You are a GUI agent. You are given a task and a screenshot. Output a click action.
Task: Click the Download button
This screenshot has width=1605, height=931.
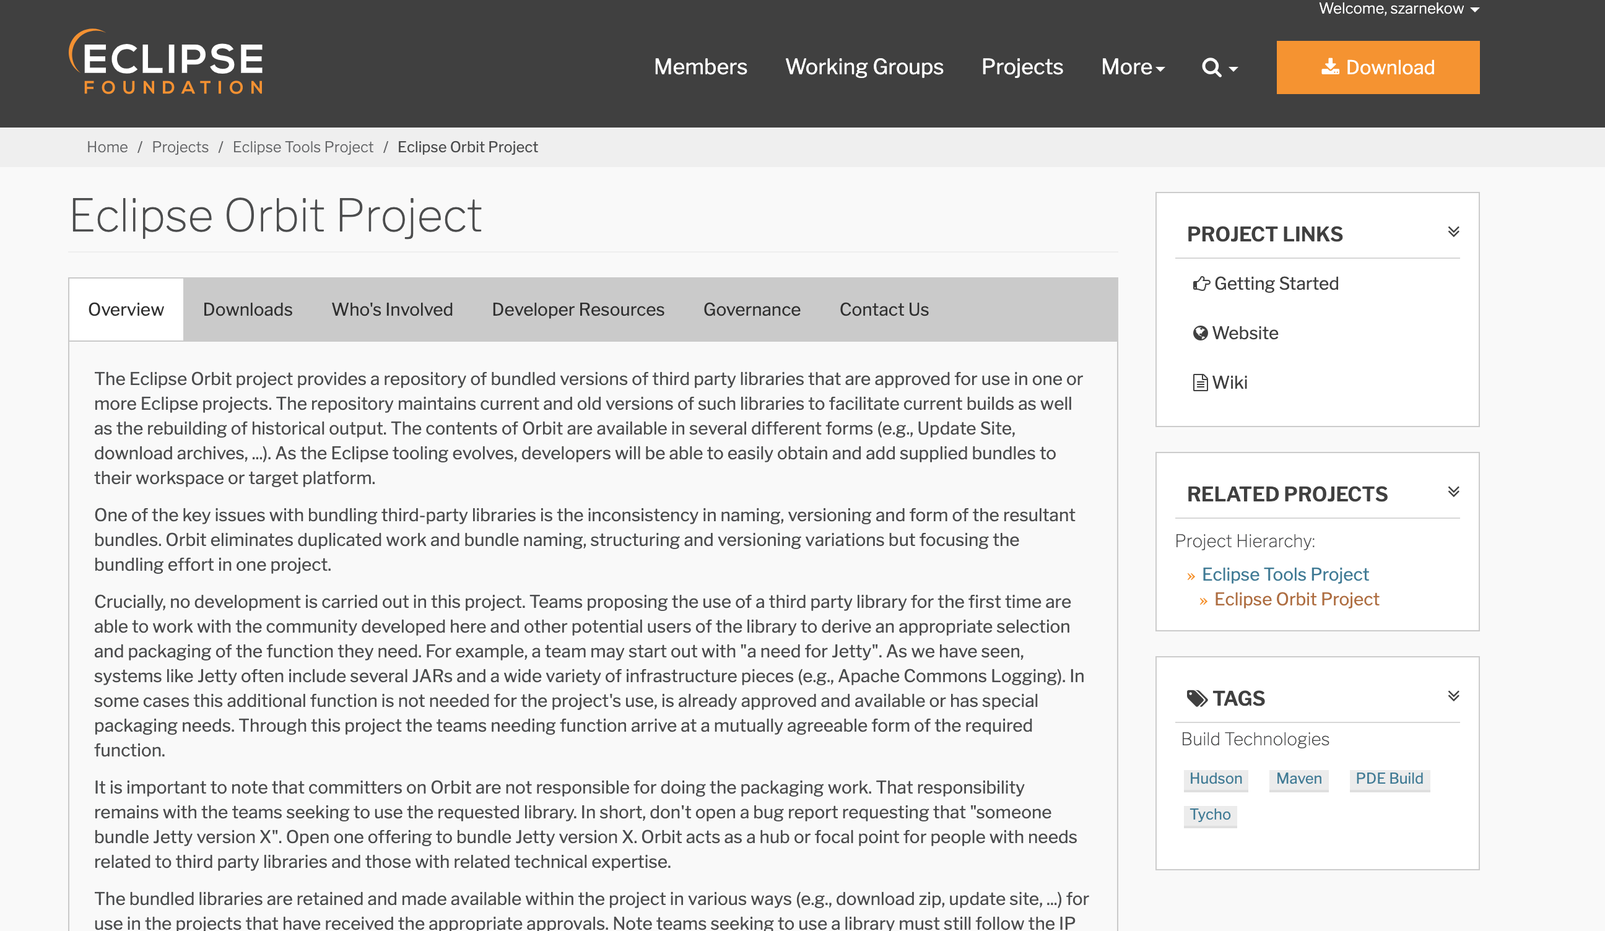click(1378, 67)
